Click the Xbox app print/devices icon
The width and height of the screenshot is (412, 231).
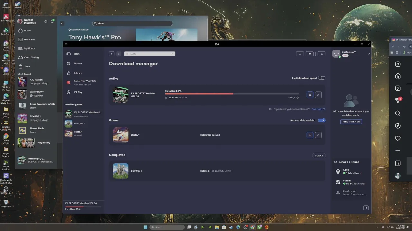tap(46, 21)
